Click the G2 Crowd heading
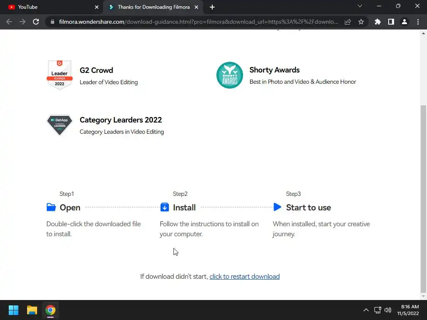 click(96, 70)
